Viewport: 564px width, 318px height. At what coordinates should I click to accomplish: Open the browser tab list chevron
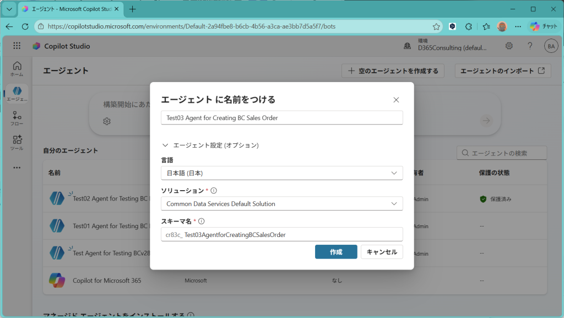pyautogui.click(x=9, y=9)
